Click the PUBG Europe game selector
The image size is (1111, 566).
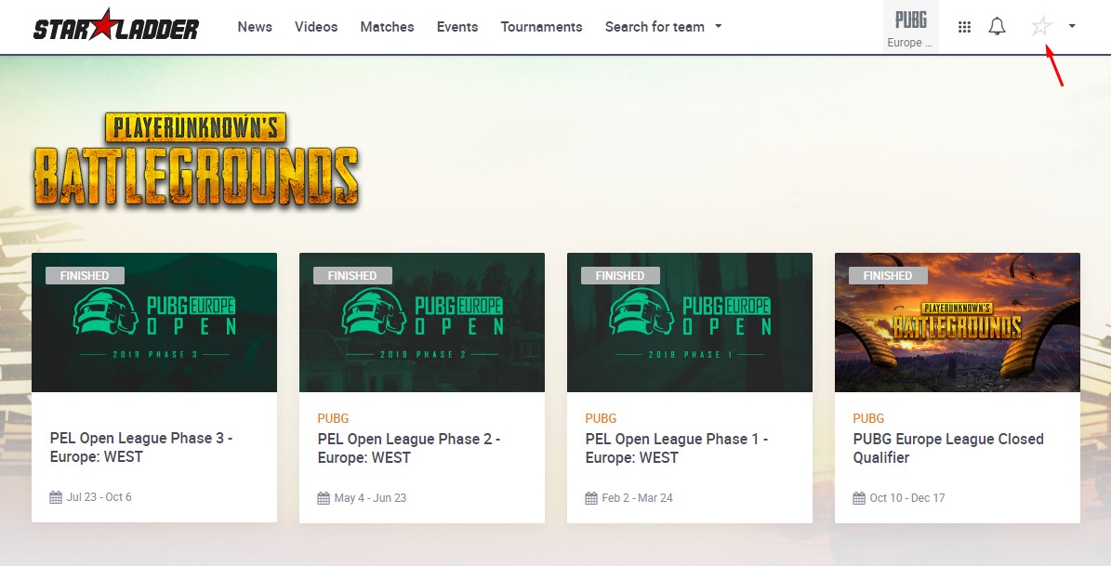(910, 27)
